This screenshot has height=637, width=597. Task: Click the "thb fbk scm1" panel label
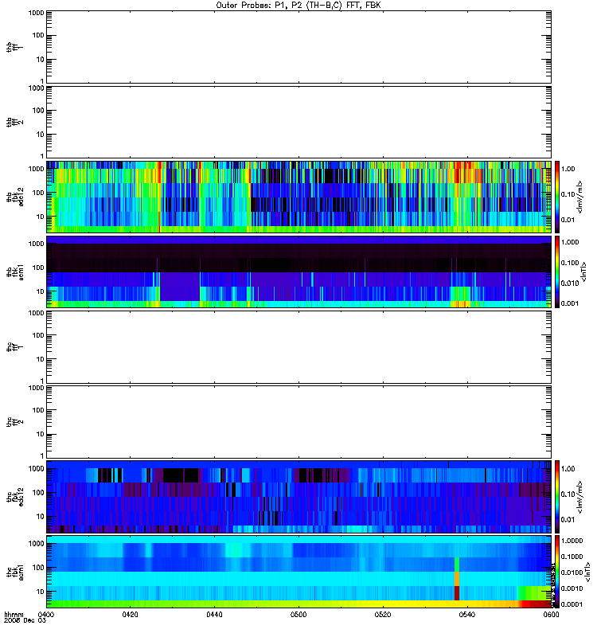tap(14, 272)
